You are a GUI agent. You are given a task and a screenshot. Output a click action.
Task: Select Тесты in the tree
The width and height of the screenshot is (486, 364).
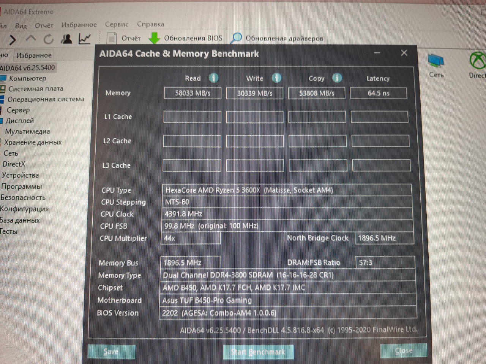pos(9,231)
